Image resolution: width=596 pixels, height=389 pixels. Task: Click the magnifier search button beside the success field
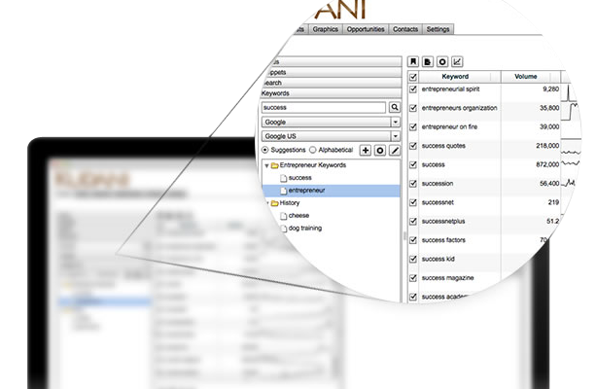(x=395, y=108)
